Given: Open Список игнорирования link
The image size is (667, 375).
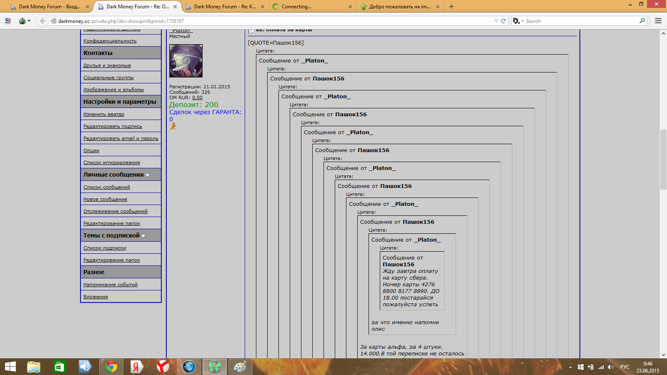Looking at the screenshot, I should (x=112, y=162).
